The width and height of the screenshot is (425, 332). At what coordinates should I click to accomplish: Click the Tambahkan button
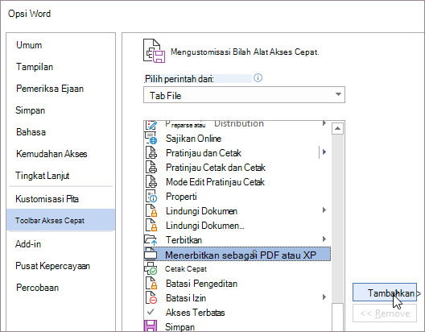[x=385, y=293]
